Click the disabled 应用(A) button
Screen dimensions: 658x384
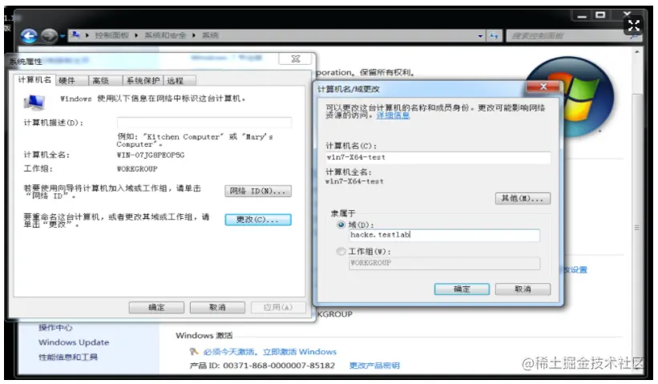[278, 307]
